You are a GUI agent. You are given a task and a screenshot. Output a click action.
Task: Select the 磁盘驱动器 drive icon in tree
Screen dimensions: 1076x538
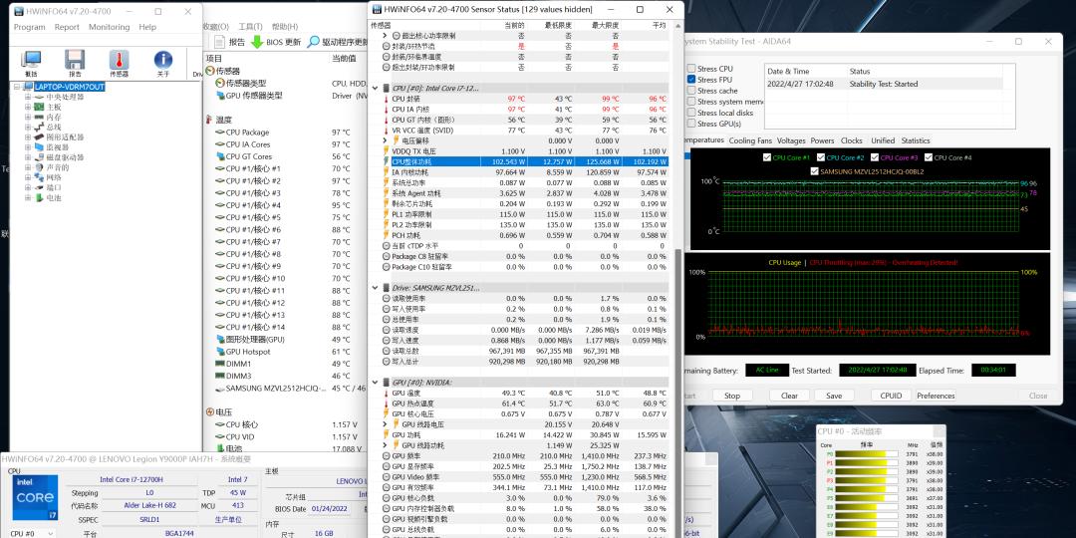39,157
